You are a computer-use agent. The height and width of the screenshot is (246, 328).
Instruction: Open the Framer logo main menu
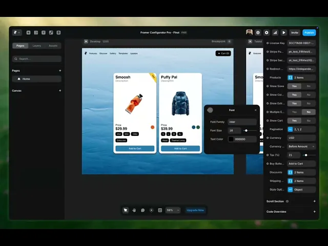(17, 33)
